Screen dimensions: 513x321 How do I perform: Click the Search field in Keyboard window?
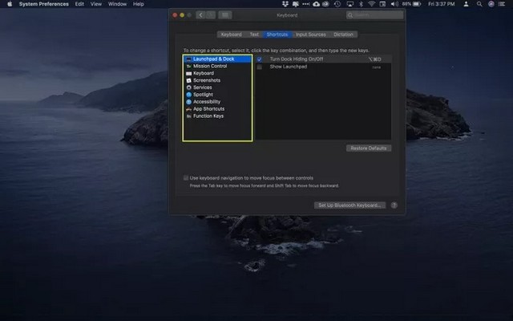[374, 15]
